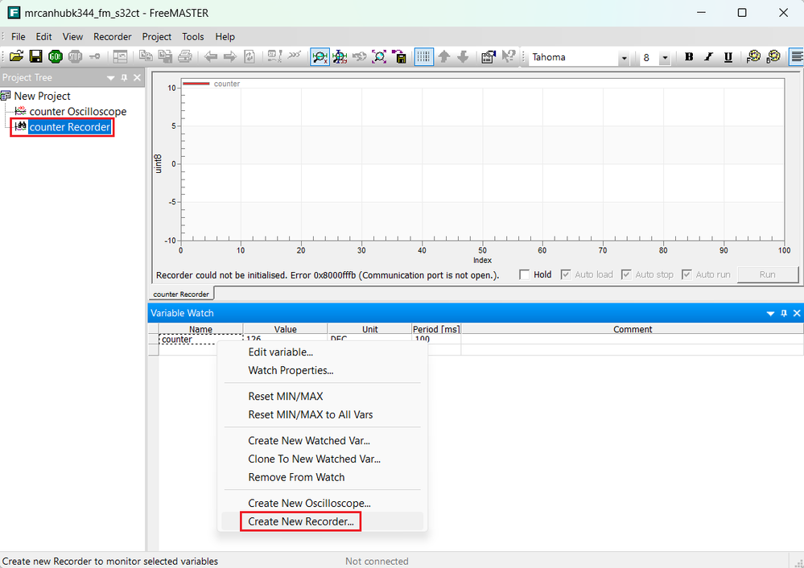Open the Help menu
Image resolution: width=804 pixels, height=568 pixels.
coord(225,37)
